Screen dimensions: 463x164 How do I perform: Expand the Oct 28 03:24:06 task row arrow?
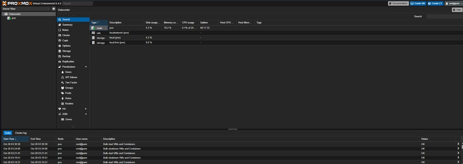(458, 149)
